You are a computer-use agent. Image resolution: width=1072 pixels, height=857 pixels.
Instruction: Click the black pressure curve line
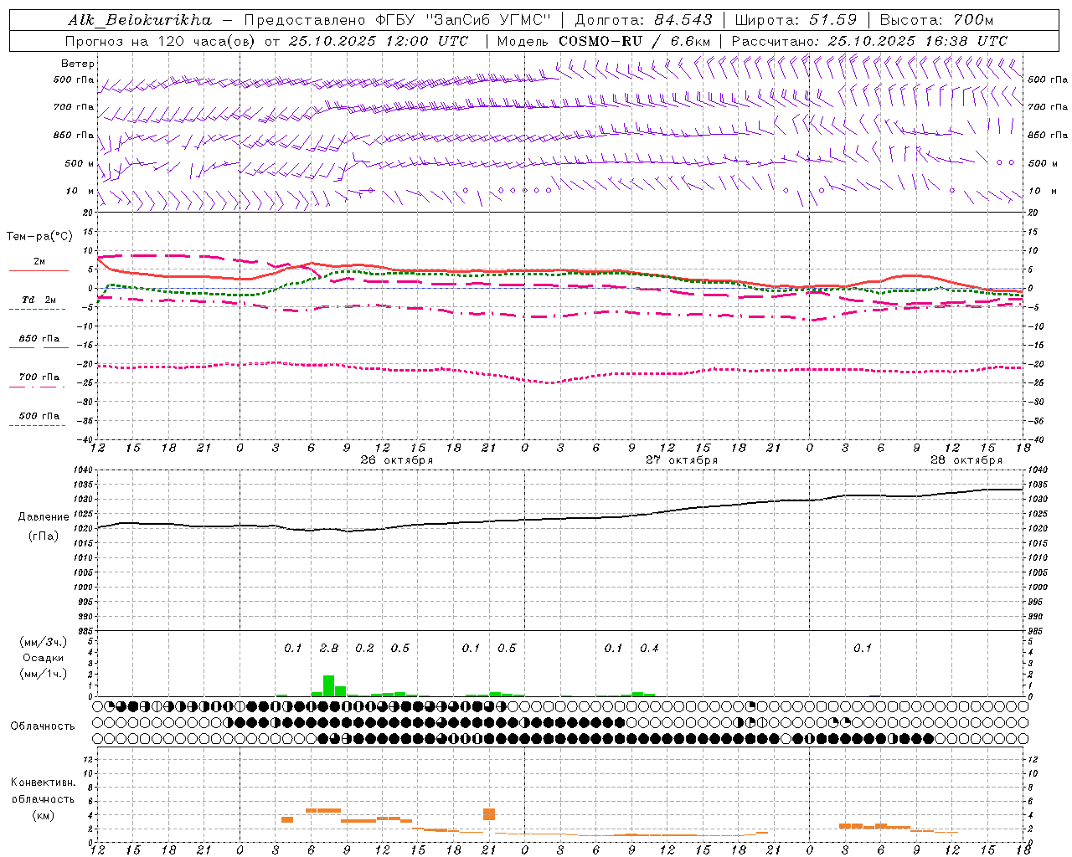[x=561, y=518]
